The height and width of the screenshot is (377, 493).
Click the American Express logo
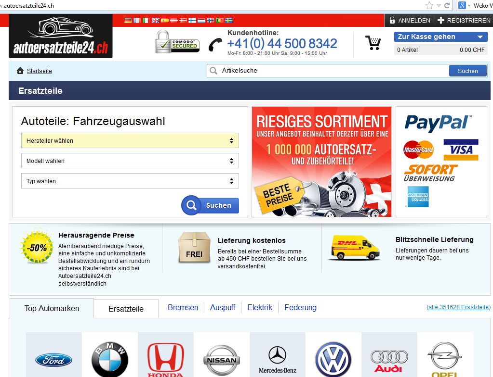point(418,197)
